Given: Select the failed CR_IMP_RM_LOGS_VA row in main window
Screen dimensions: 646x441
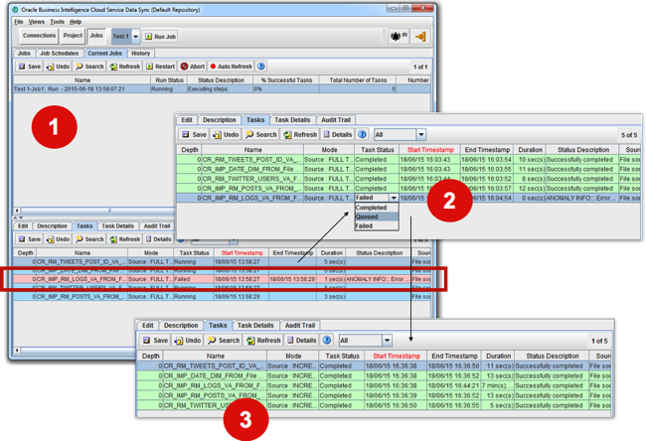Looking at the screenshot, I should click(x=222, y=279).
